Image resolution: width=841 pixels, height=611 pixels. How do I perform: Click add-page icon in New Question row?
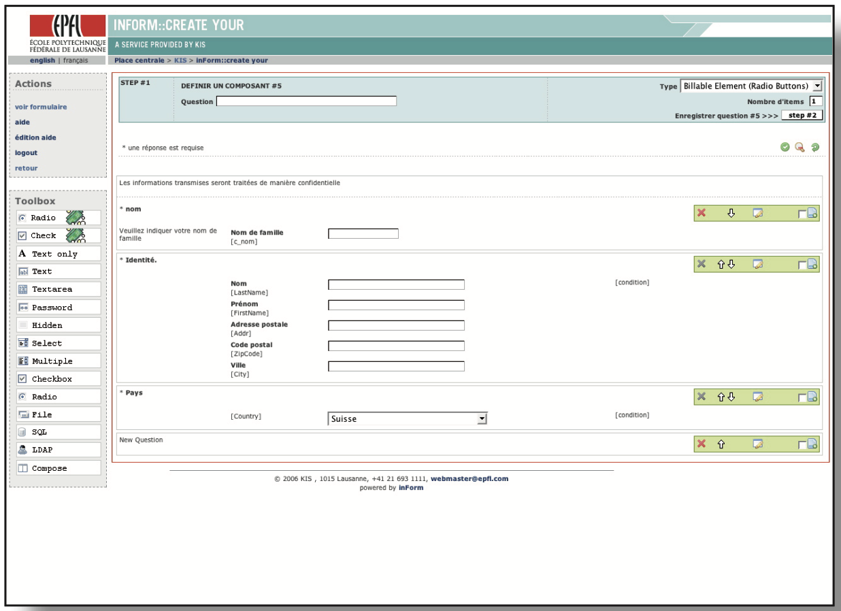tap(812, 444)
